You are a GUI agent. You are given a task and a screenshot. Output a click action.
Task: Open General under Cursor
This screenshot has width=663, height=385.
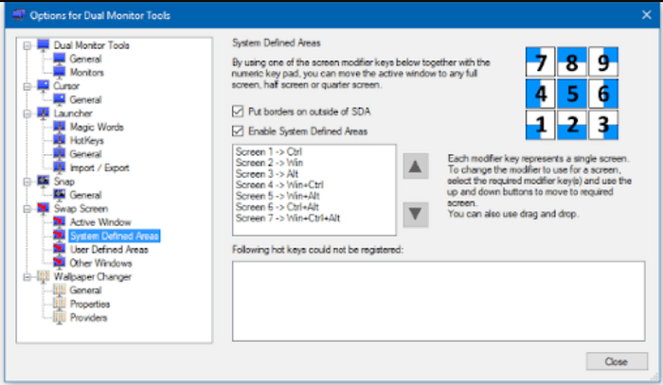pos(85,99)
